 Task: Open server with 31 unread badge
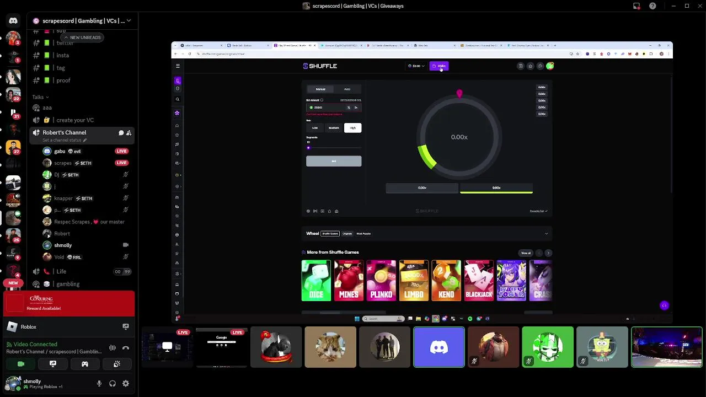(13, 113)
